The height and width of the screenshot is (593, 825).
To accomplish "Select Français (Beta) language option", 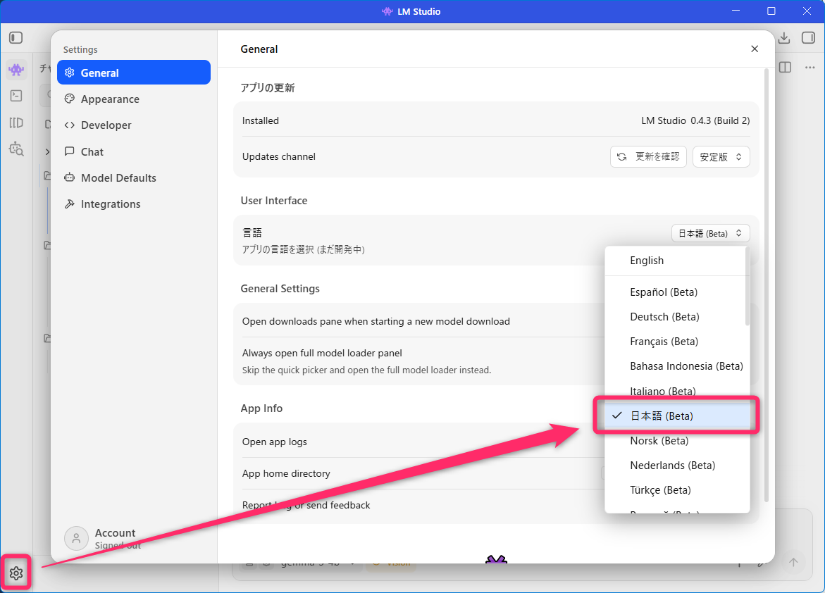I will point(664,342).
